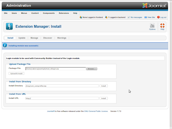This screenshot has width=172, height=129.
Task: Click the Joomla! logo
Action: click(x=154, y=5)
